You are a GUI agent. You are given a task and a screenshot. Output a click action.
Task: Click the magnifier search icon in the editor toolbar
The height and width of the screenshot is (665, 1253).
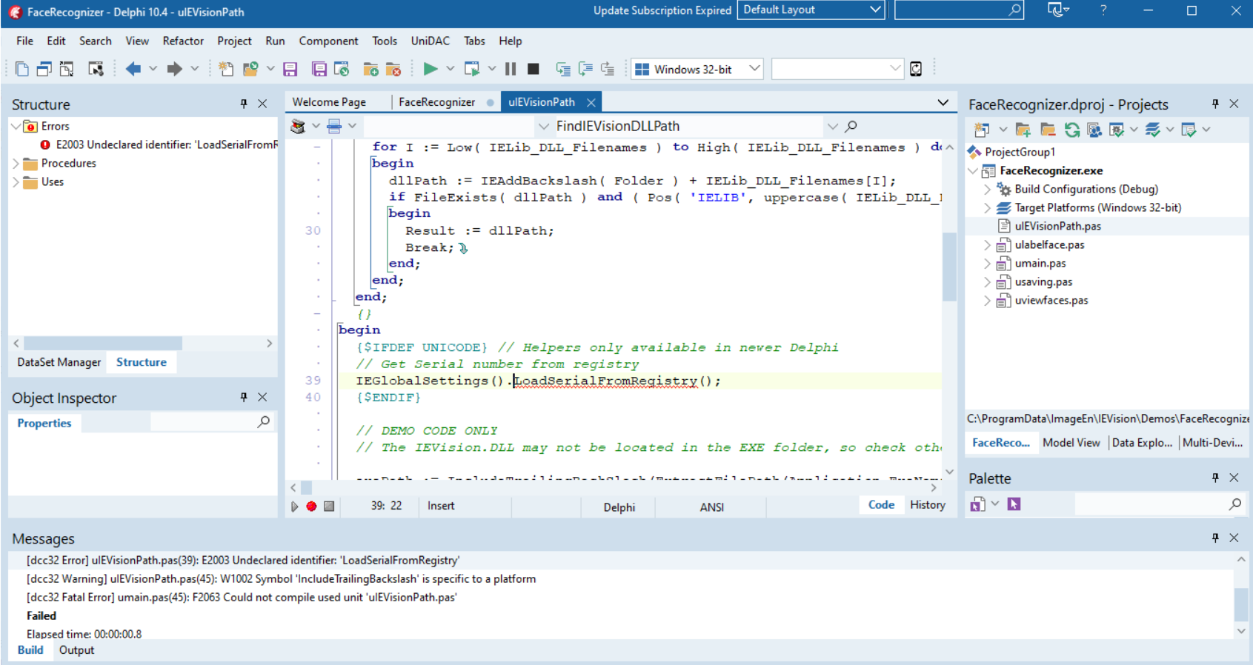851,127
